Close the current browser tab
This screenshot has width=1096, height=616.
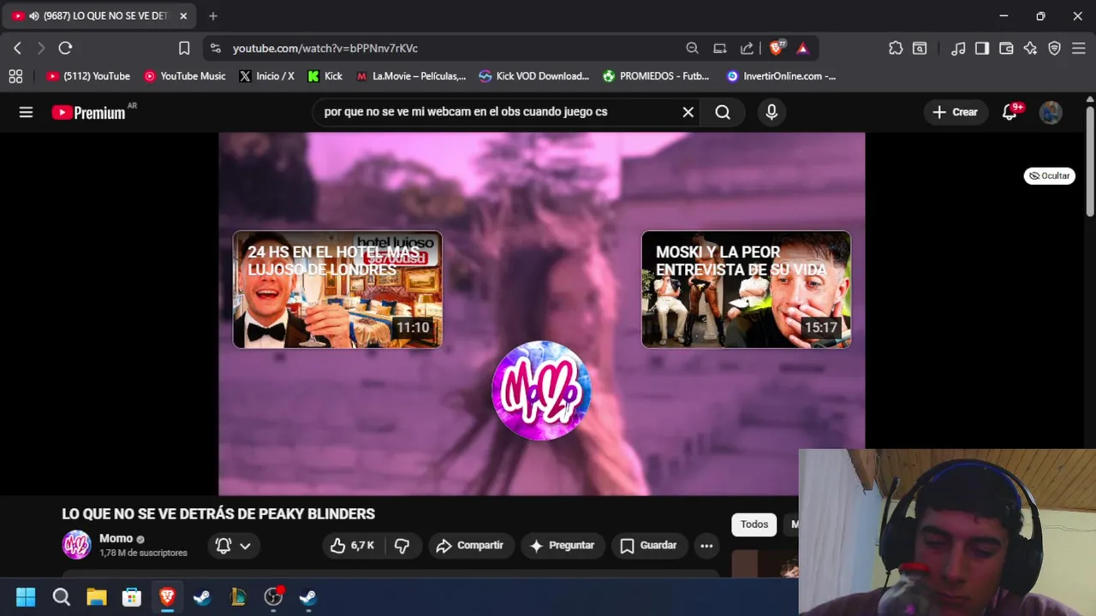pyautogui.click(x=183, y=15)
